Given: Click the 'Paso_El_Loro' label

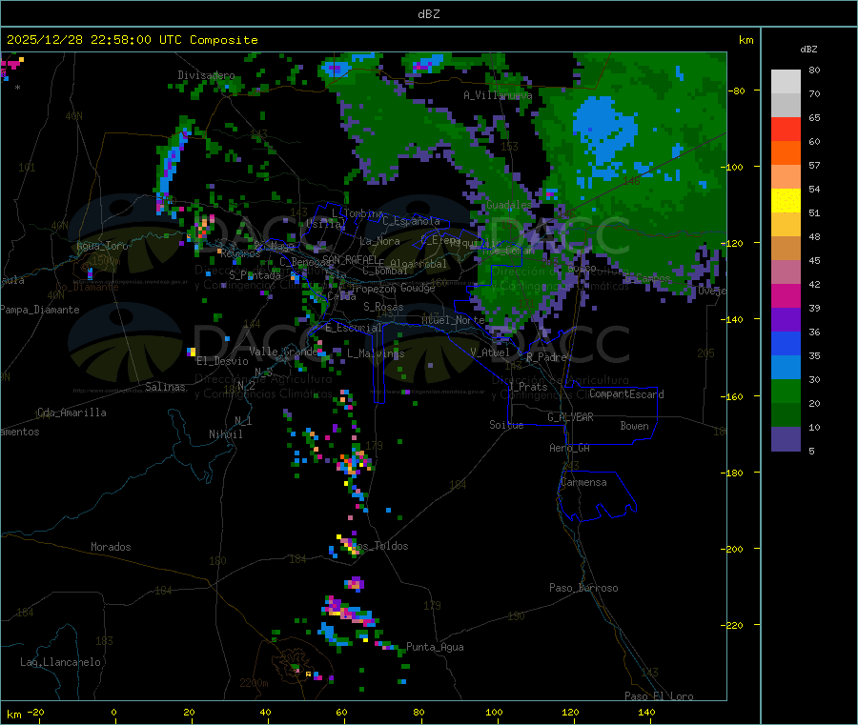Looking at the screenshot, I should pos(659,696).
